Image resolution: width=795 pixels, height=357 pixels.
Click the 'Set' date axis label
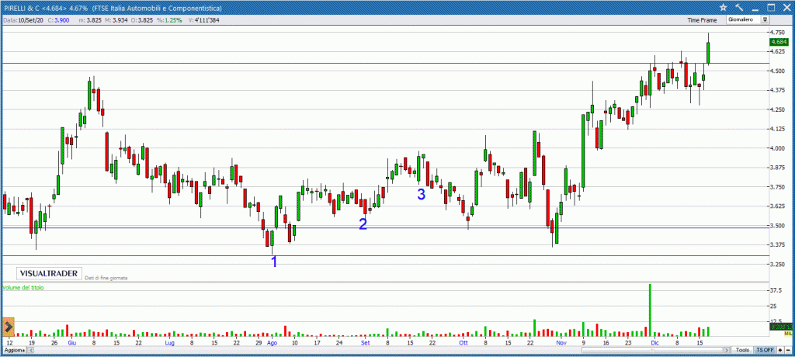tap(365, 343)
